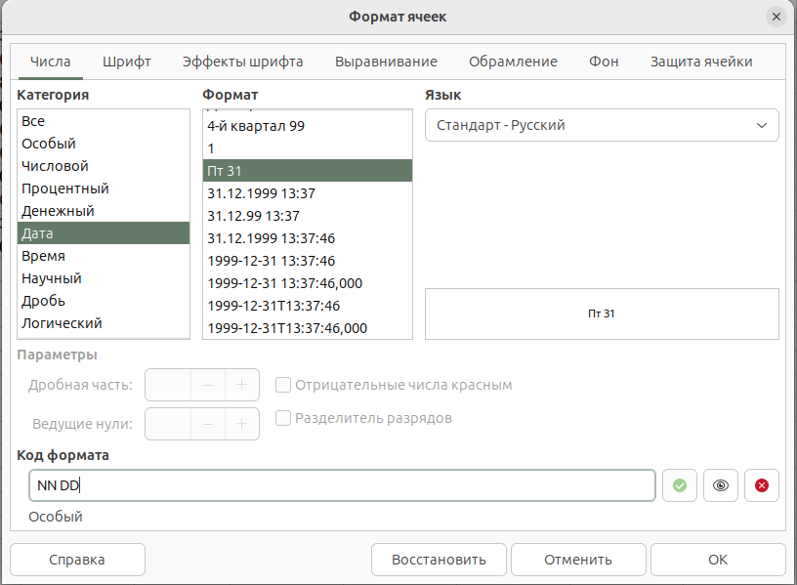Click the stepper minus next to Дробная часть
This screenshot has height=585, width=797.
click(204, 385)
